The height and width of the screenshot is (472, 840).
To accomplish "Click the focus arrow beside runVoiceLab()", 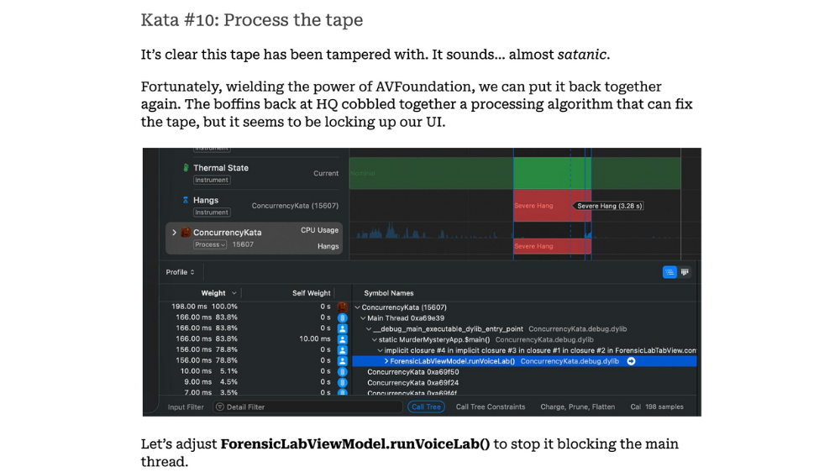I will pos(631,361).
